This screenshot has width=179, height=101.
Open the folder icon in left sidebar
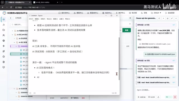pos(4,30)
